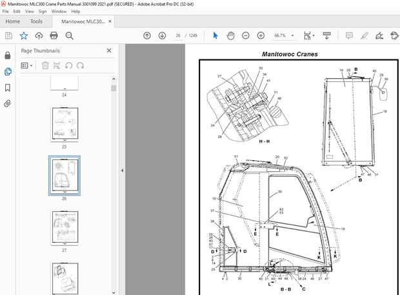This screenshot has width=400, height=295.
Task: Delete selected page thumbnails trash icon
Action: point(45,66)
